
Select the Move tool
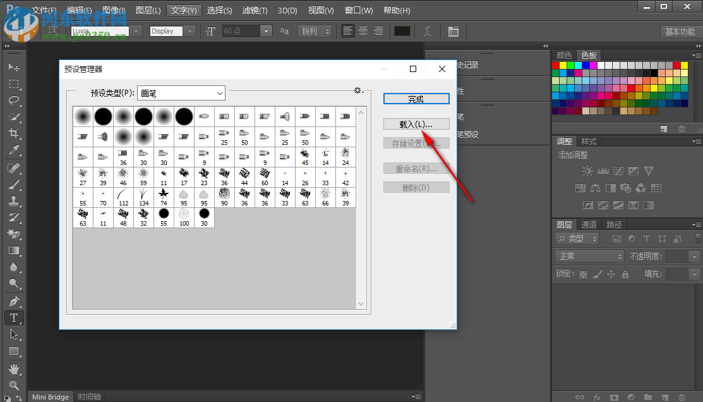[14, 67]
